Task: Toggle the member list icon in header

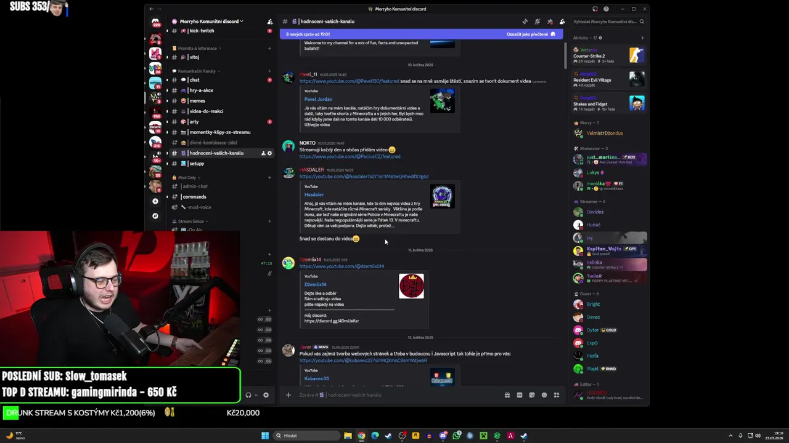Action: point(562,22)
